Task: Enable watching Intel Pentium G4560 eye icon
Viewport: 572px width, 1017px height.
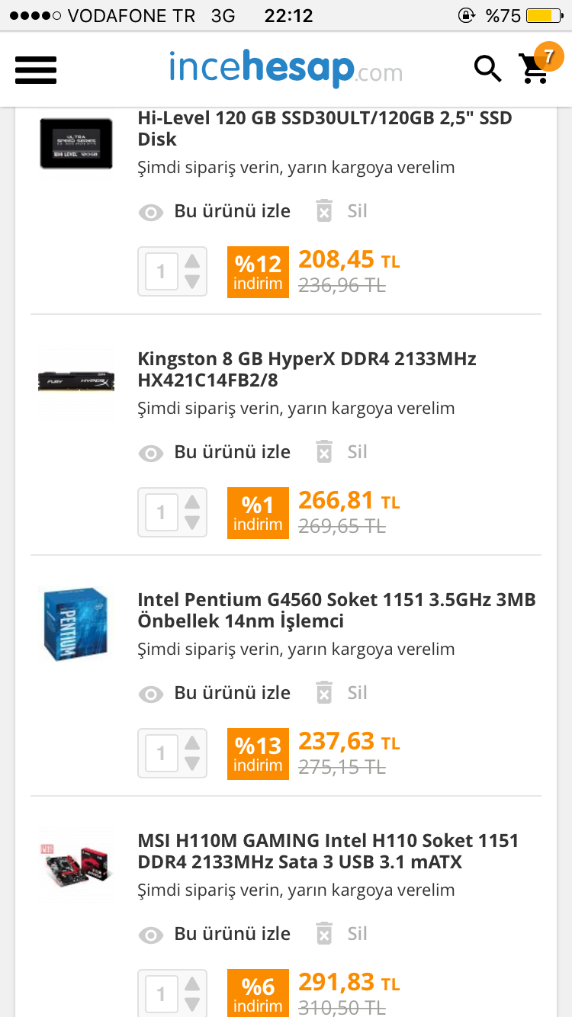Action: coord(151,694)
